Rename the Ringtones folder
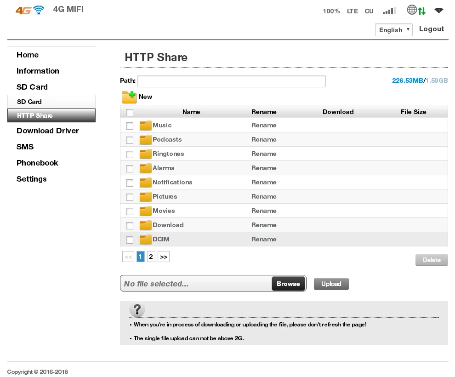Viewport: 455px width, 377px height. [x=264, y=154]
